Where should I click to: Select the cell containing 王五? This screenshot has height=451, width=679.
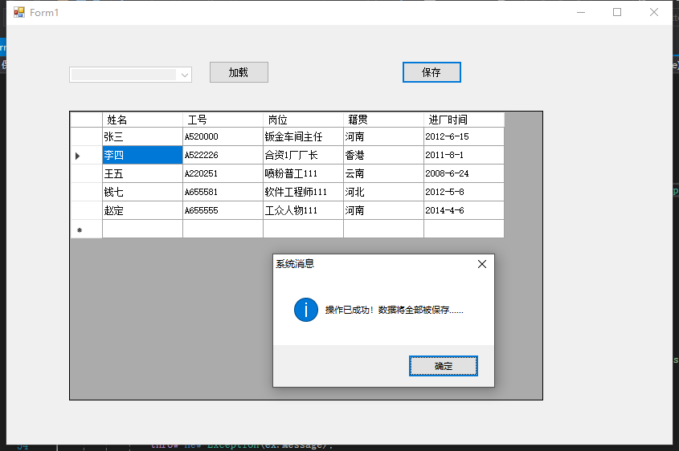coord(142,173)
